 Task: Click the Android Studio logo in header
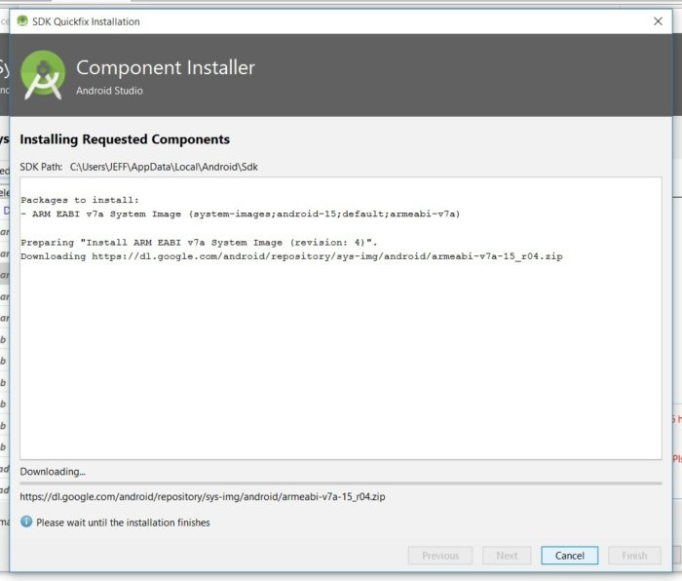43,75
